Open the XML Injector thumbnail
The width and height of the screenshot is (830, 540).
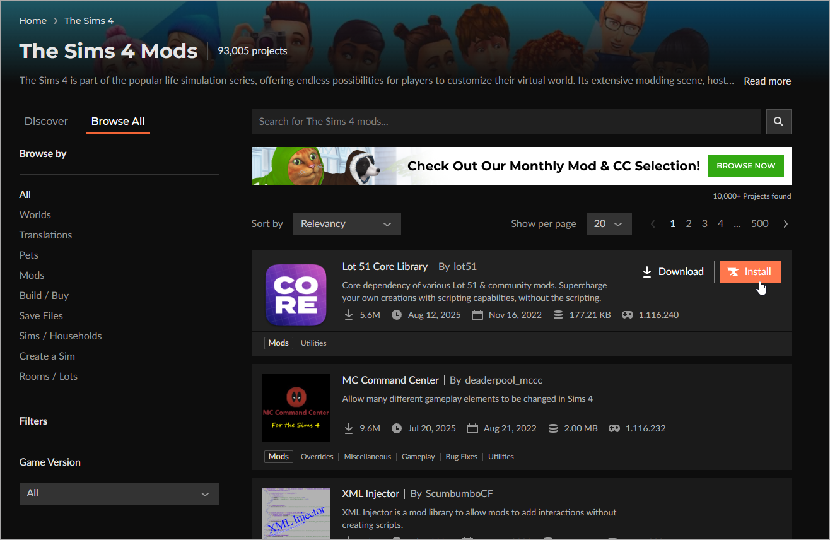296,513
